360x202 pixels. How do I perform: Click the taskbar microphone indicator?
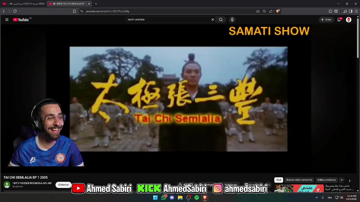(323, 198)
